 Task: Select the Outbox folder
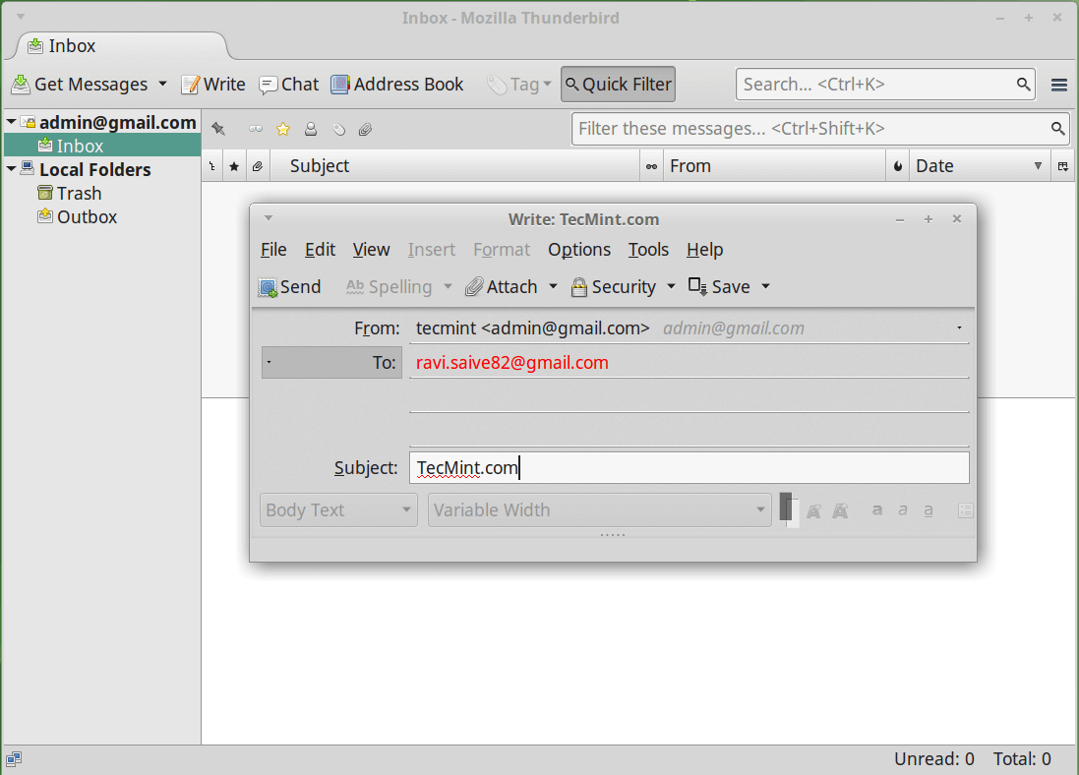tap(77, 216)
